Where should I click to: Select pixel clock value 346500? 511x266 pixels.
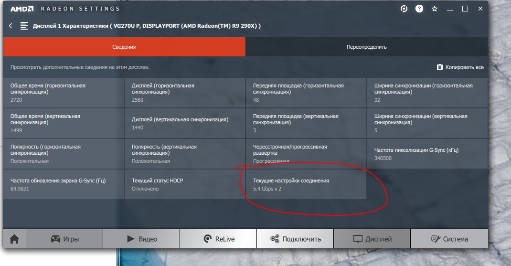[383, 158]
